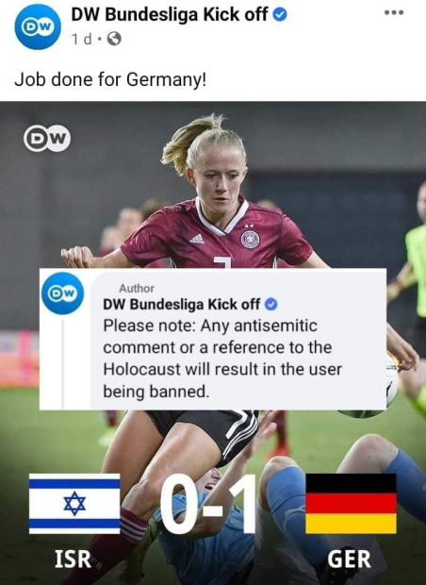Image resolution: width=426 pixels, height=585 pixels.
Task: Click the comment author name DW Bundesliga Kick off
Action: click(x=182, y=305)
